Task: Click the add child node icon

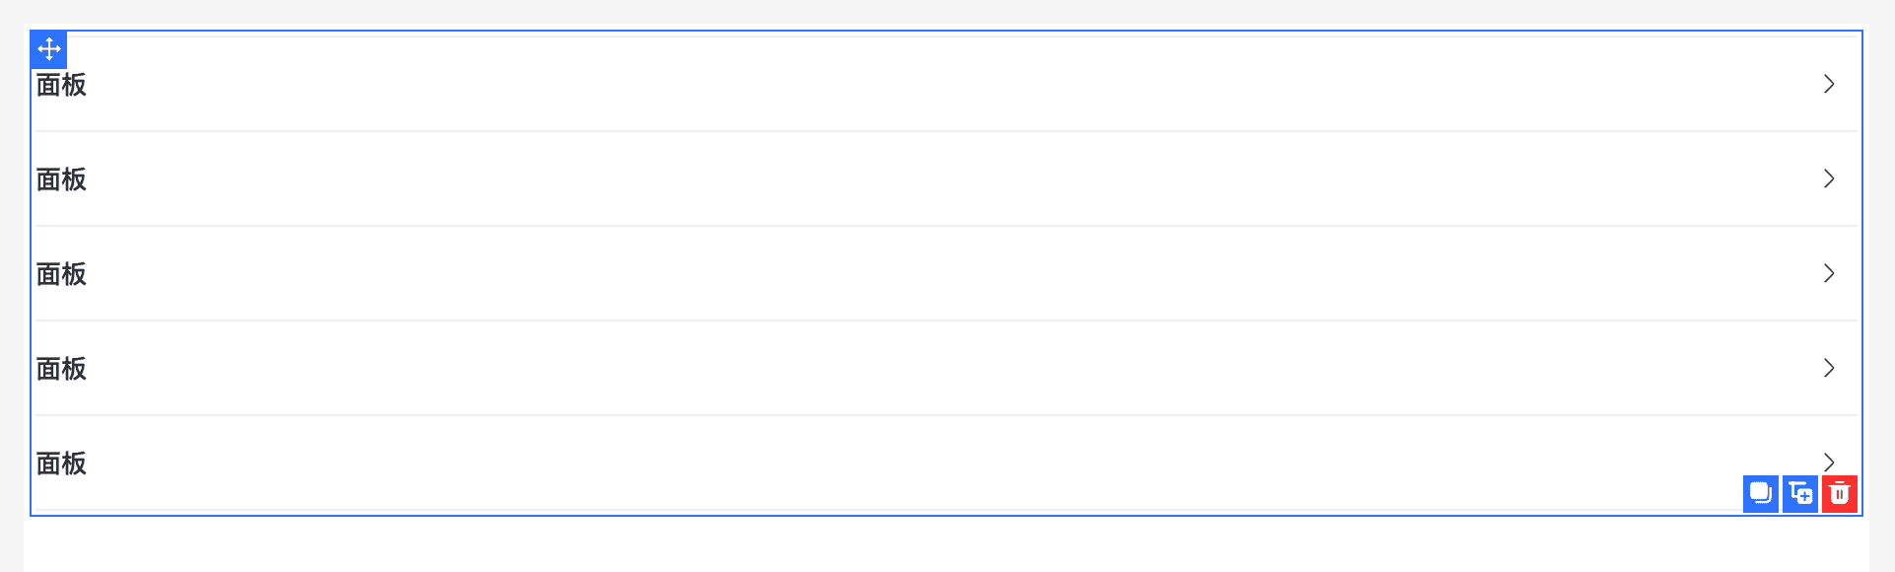Action: tap(1799, 493)
